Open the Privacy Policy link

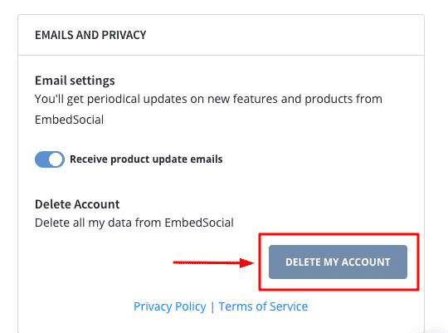coord(170,306)
